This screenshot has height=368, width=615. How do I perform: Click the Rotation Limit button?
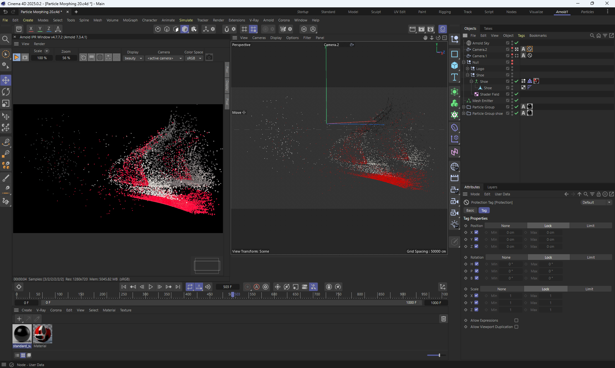coord(591,257)
